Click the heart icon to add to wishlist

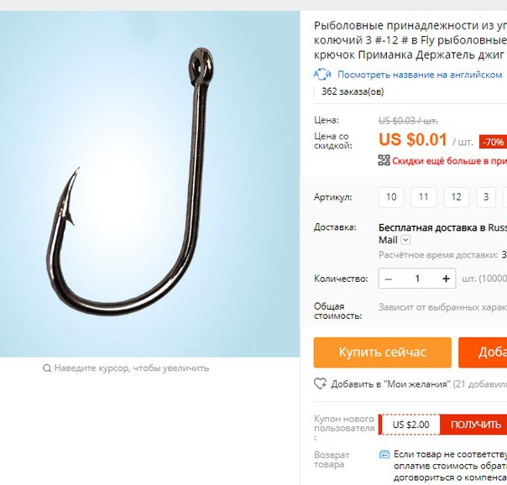point(320,383)
